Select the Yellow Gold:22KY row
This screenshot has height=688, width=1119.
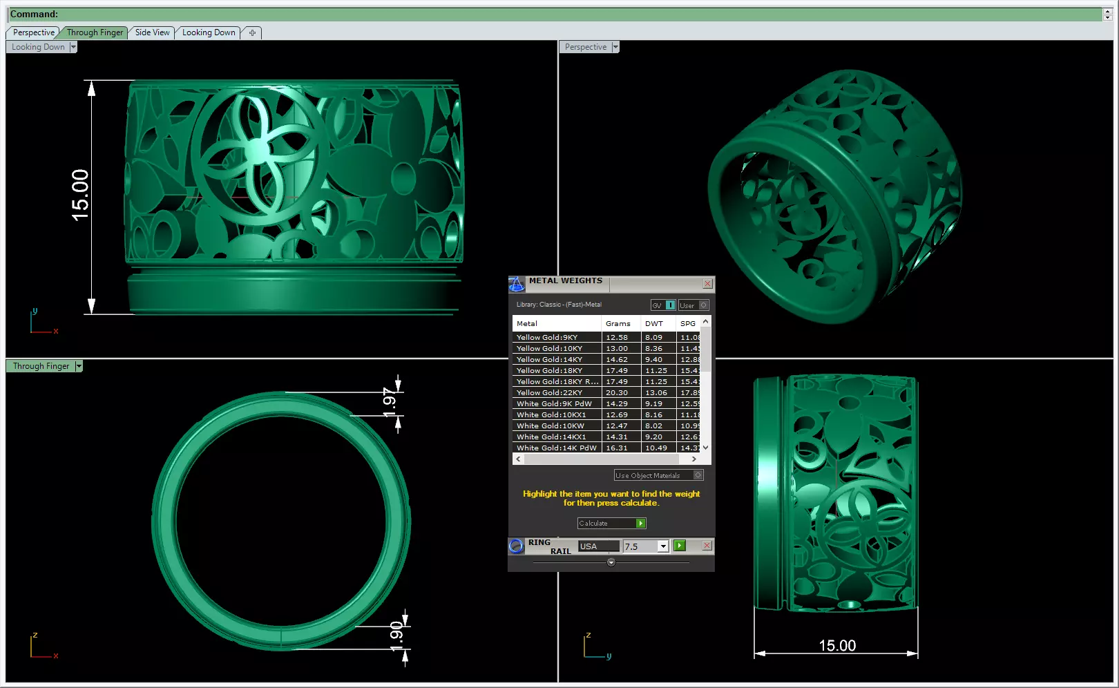[606, 393]
